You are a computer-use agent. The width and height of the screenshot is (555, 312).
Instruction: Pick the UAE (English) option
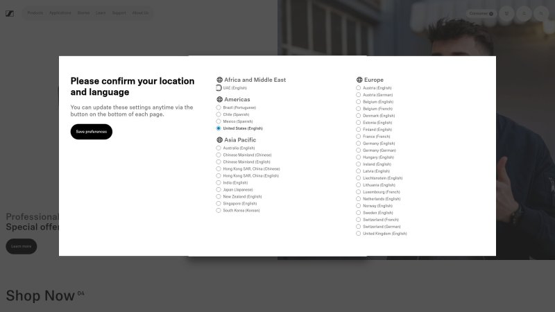coord(219,88)
